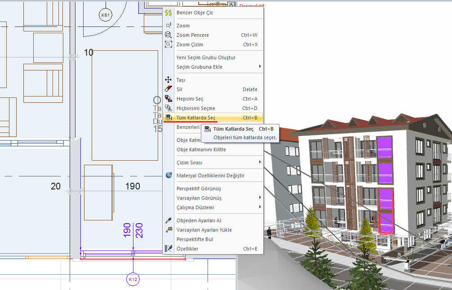Open the Varsayılan Görünüş submenu

click(260, 198)
